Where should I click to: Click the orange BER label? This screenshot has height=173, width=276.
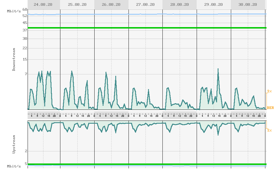[270, 108]
